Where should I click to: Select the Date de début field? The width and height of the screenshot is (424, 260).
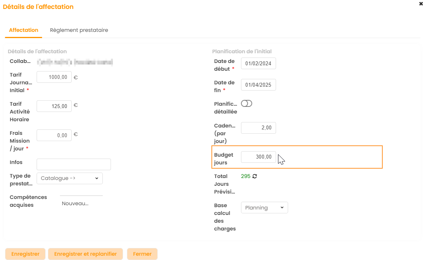point(259,64)
